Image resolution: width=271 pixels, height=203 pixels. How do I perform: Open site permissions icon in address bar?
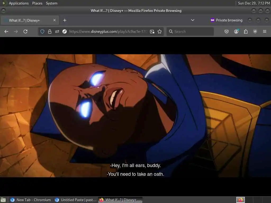[x=57, y=31]
